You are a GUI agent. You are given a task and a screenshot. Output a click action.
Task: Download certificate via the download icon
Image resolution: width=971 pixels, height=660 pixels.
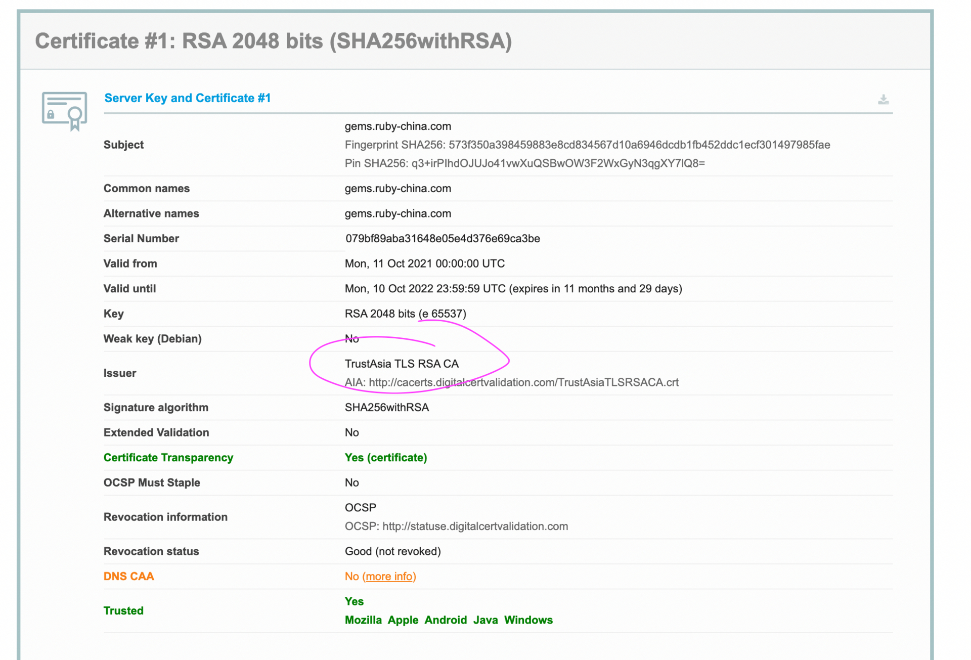coord(883,100)
